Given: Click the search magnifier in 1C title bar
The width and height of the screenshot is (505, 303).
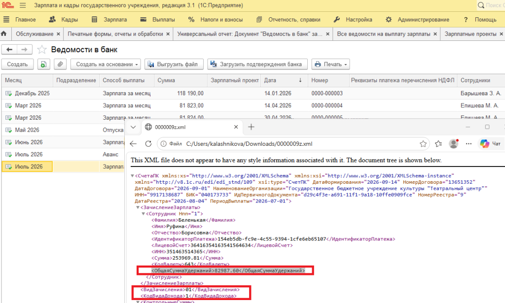Looking at the screenshot, I should coord(481,5).
